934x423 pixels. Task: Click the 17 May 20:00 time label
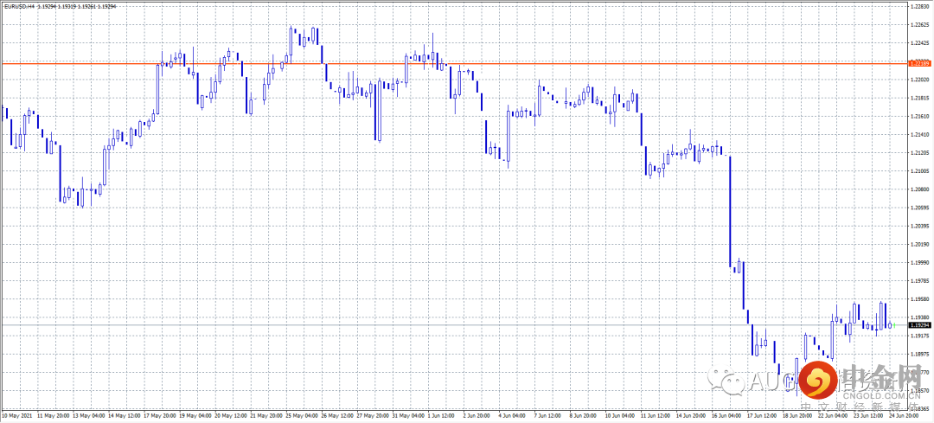point(162,415)
